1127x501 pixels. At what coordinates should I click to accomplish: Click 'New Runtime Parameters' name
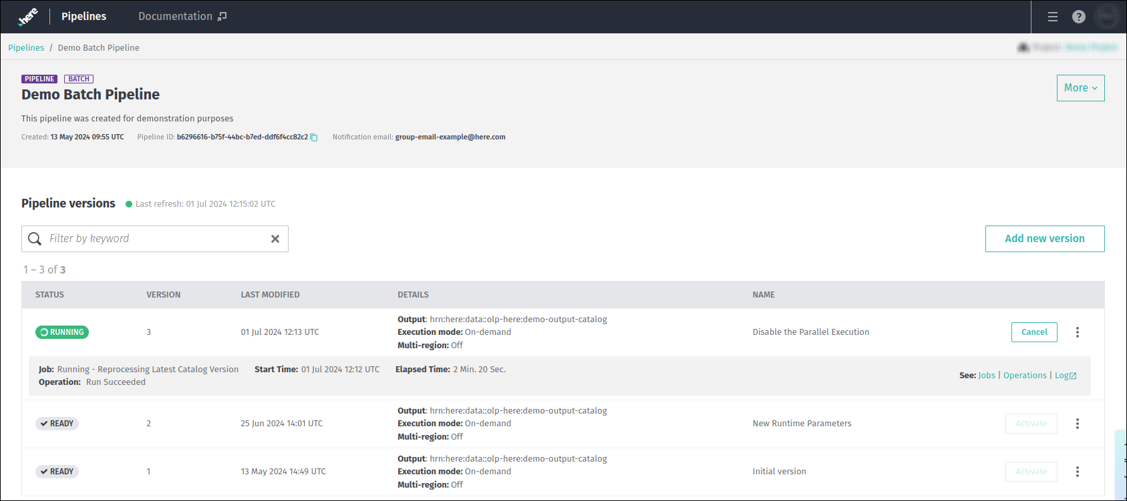[802, 424]
